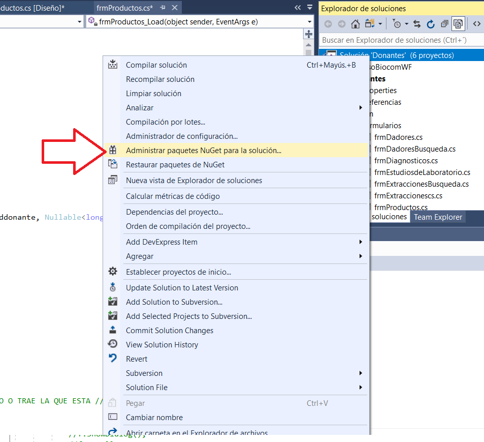Choose Compilación por lotes...
484x442 pixels.
[166, 122]
